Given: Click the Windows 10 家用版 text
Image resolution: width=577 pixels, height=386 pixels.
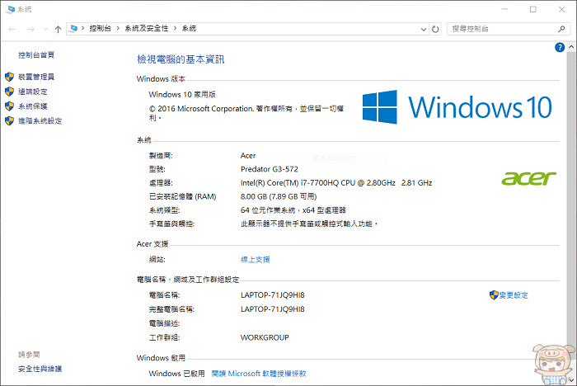Looking at the screenshot, I should (x=182, y=94).
